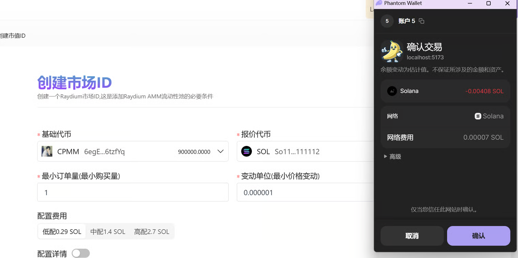
Task: Click the SOL quote token icon
Action: pyautogui.click(x=246, y=151)
